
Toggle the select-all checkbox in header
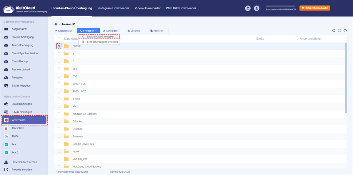pyautogui.click(x=59, y=39)
